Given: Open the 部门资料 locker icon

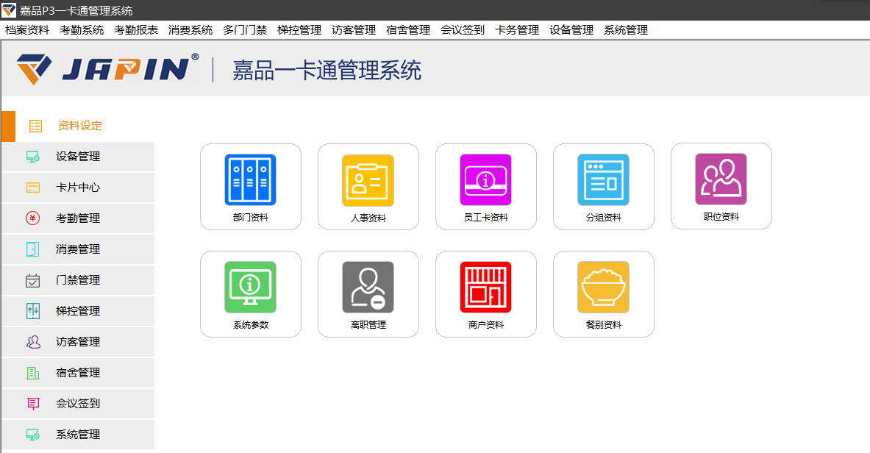Looking at the screenshot, I should [x=250, y=180].
